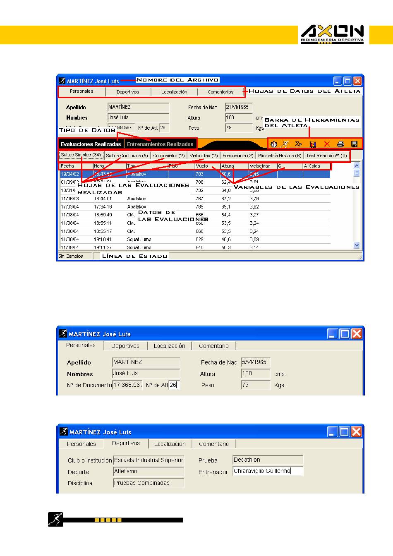Click the stopwatch icon in athlete toolbar
Screen dimensions: 393x556
tap(273, 144)
